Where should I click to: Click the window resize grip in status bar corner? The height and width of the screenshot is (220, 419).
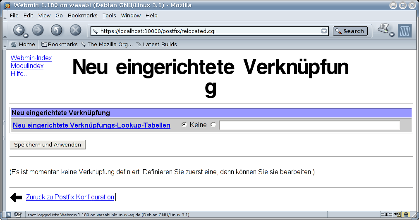click(x=414, y=215)
